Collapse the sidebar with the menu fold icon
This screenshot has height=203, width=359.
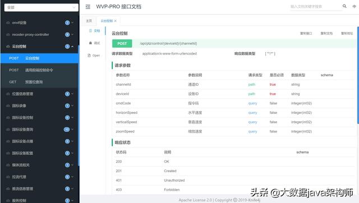point(88,7)
